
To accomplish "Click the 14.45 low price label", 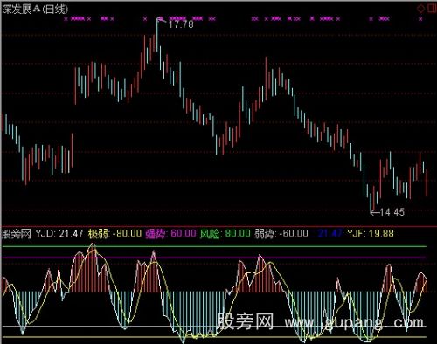I will pyautogui.click(x=392, y=212).
